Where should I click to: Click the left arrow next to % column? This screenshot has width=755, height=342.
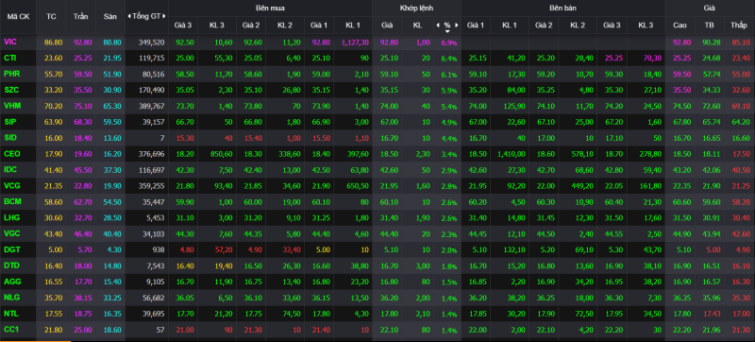click(x=437, y=25)
